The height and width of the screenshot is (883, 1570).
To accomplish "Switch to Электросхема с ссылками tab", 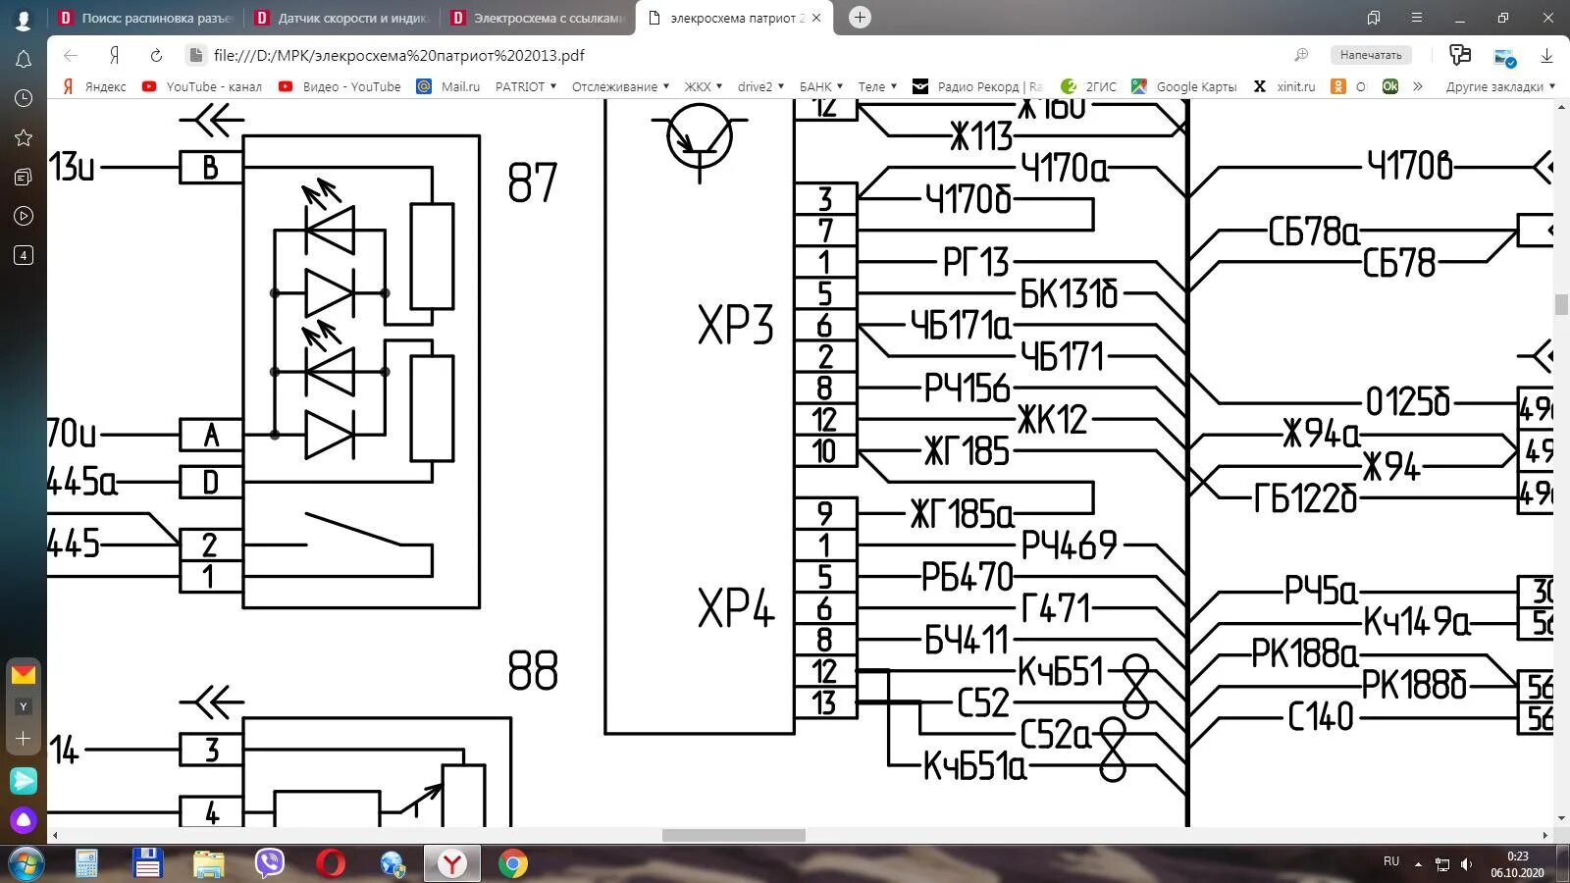I will point(538,18).
